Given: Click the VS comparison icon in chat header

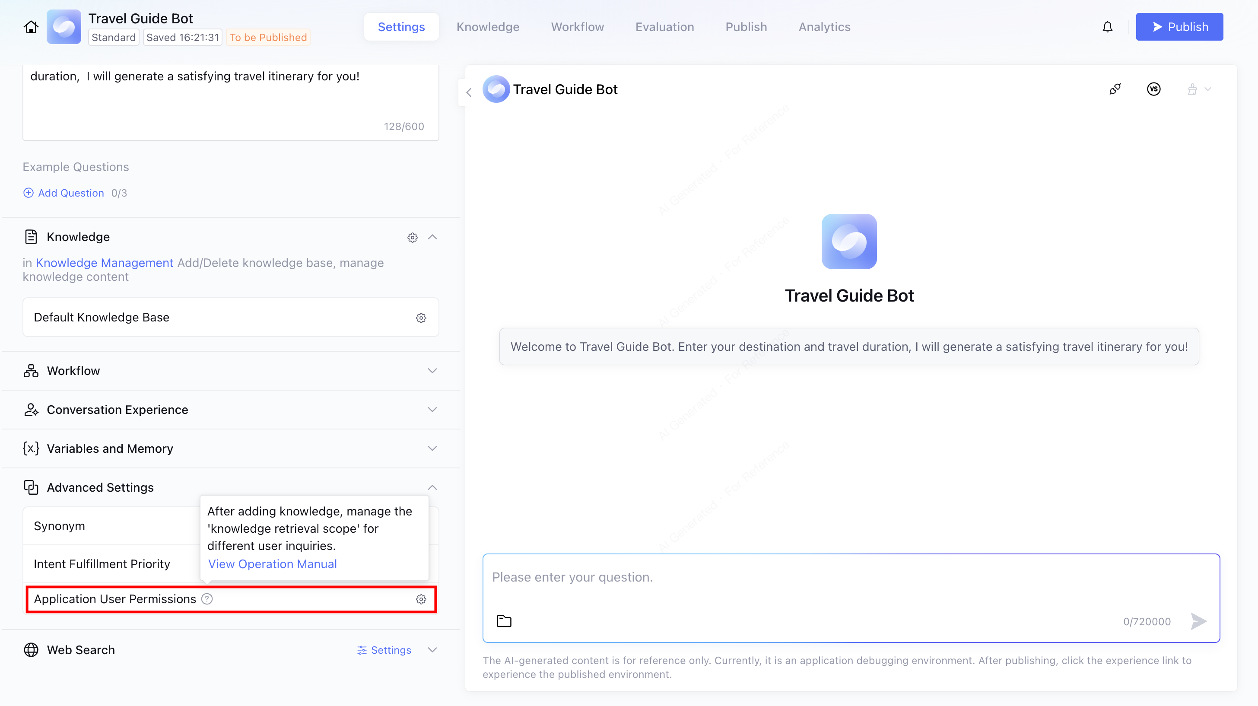Looking at the screenshot, I should tap(1153, 89).
